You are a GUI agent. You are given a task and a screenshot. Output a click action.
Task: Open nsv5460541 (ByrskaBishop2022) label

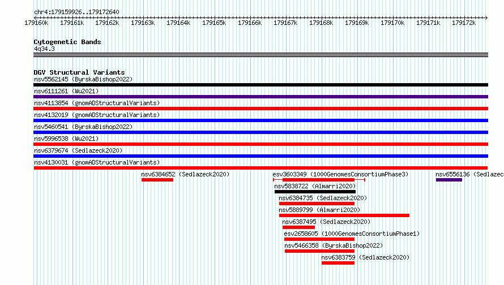(83, 127)
